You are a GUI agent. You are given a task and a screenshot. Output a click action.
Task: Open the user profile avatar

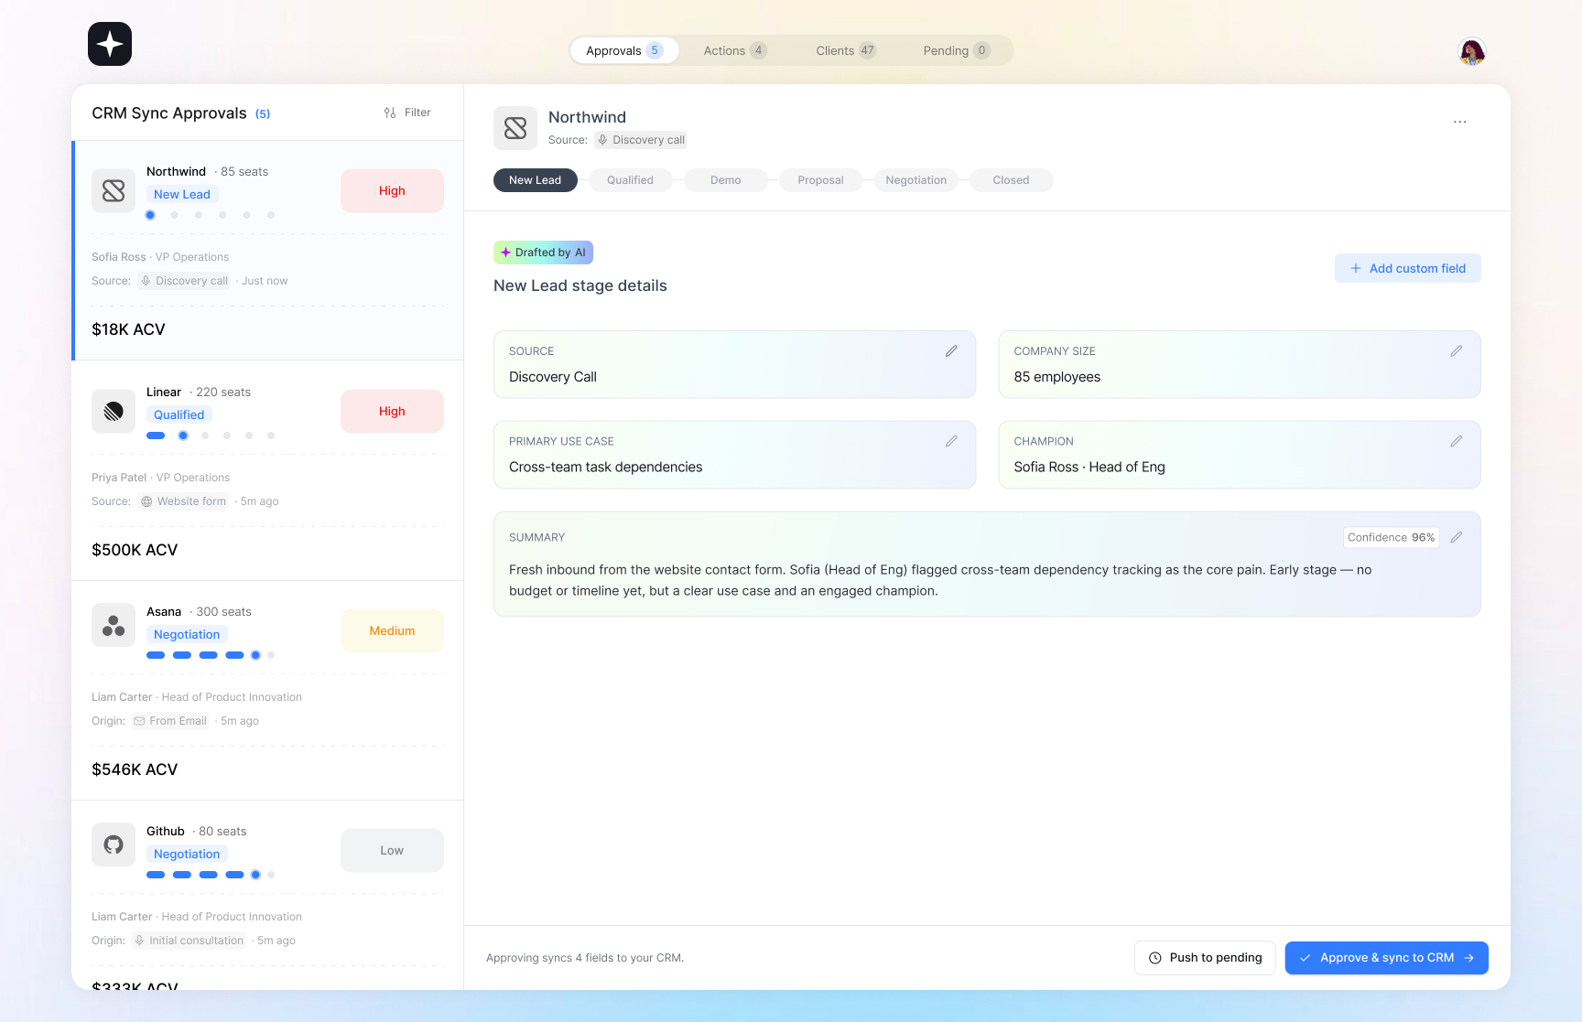(1472, 51)
